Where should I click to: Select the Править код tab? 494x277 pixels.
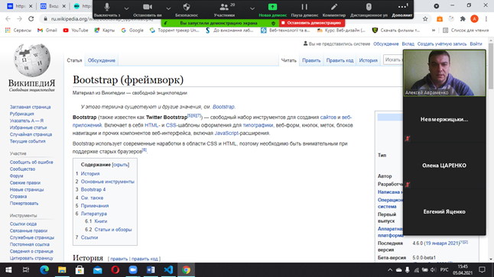pos(340,60)
